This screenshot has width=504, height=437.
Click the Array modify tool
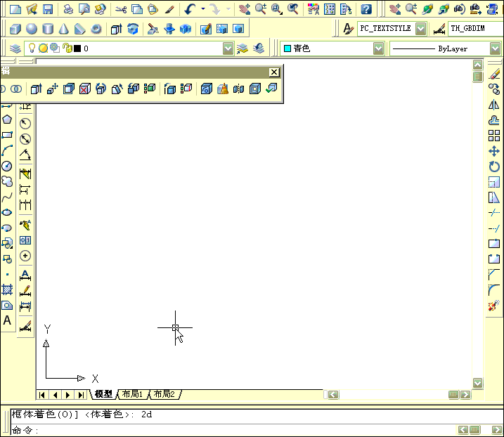(494, 136)
